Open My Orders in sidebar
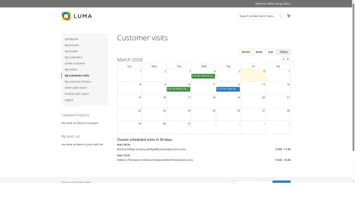Image resolution: width=355 pixels, height=199 pixels. 71,70
